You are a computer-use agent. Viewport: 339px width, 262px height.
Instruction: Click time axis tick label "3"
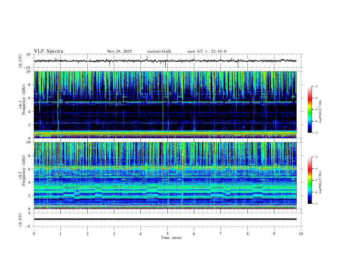[x=114, y=234]
